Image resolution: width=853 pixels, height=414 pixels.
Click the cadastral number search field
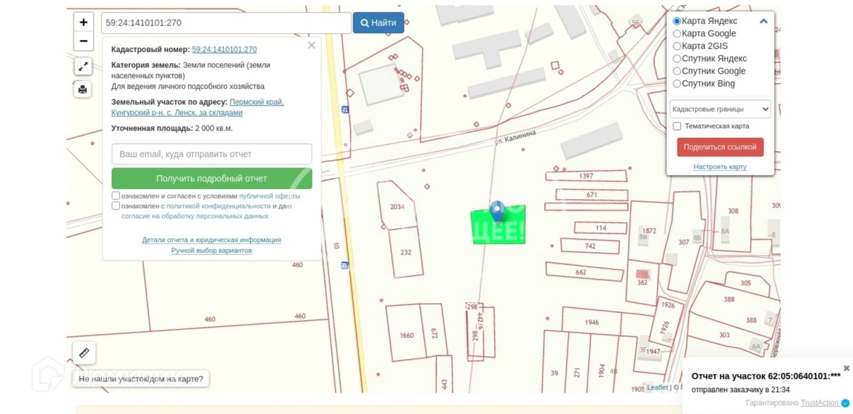pos(226,23)
